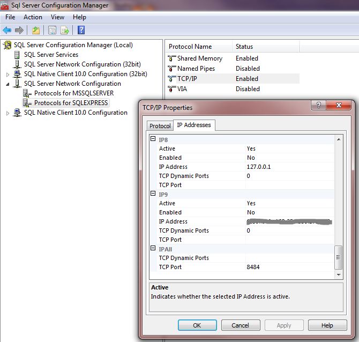Select SQL Server Services in the tree
Viewport: 359px width, 342px height.
click(51, 55)
